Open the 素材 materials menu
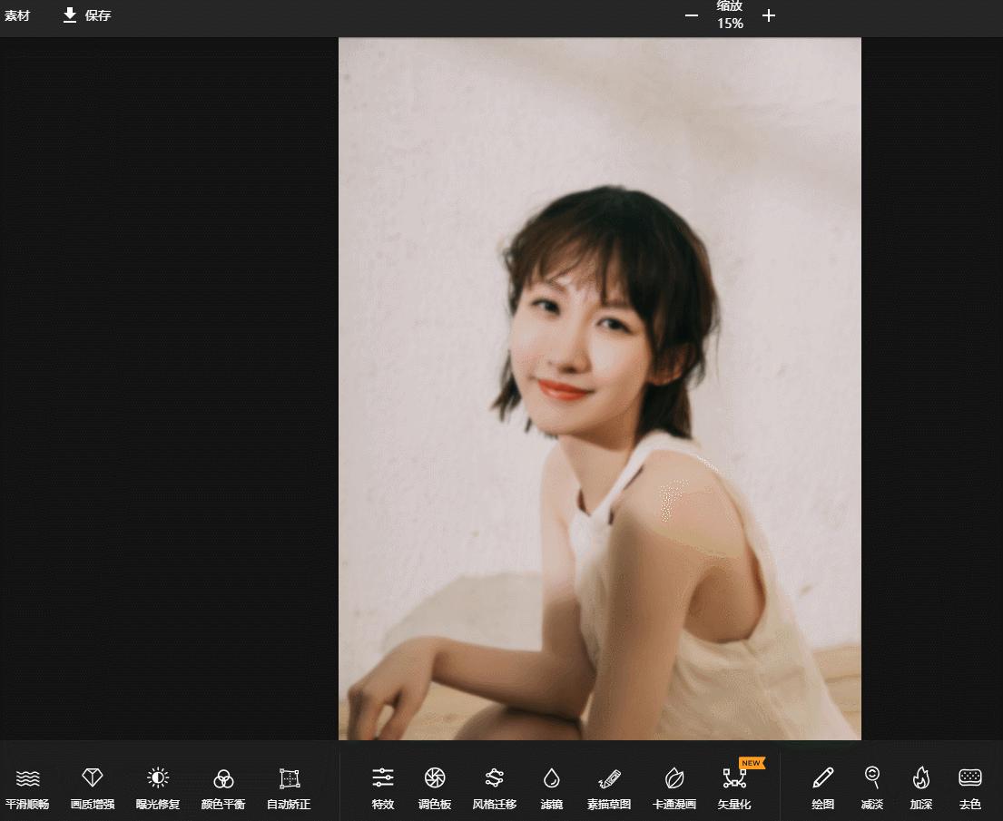 [x=17, y=15]
